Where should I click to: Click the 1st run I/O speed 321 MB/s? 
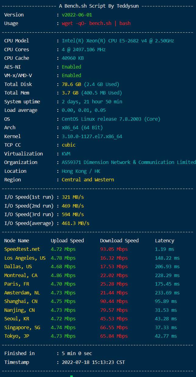pyautogui.click(x=73, y=197)
